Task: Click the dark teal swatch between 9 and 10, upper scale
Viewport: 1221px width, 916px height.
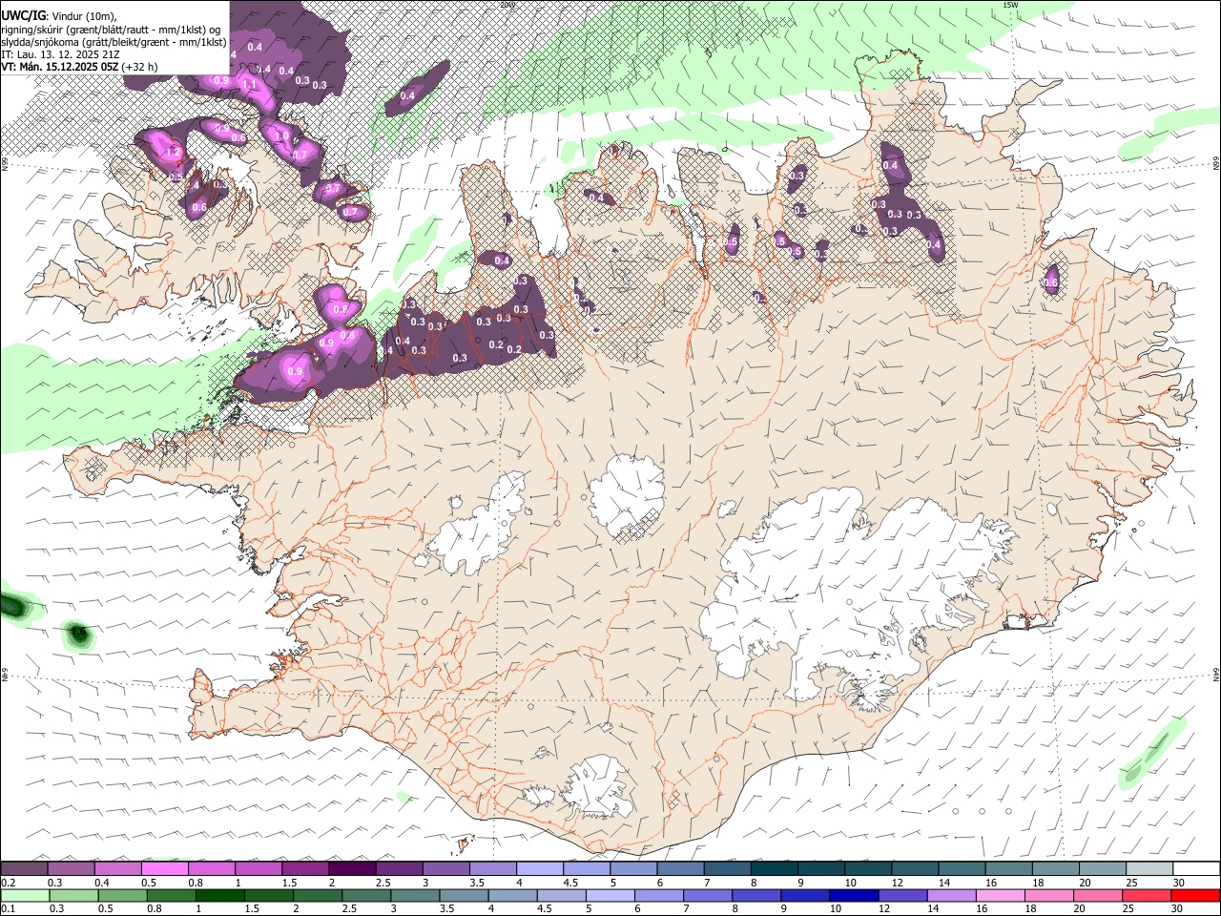Action: (x=819, y=869)
